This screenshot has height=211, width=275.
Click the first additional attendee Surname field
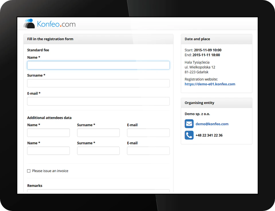pyautogui.click(x=98, y=133)
